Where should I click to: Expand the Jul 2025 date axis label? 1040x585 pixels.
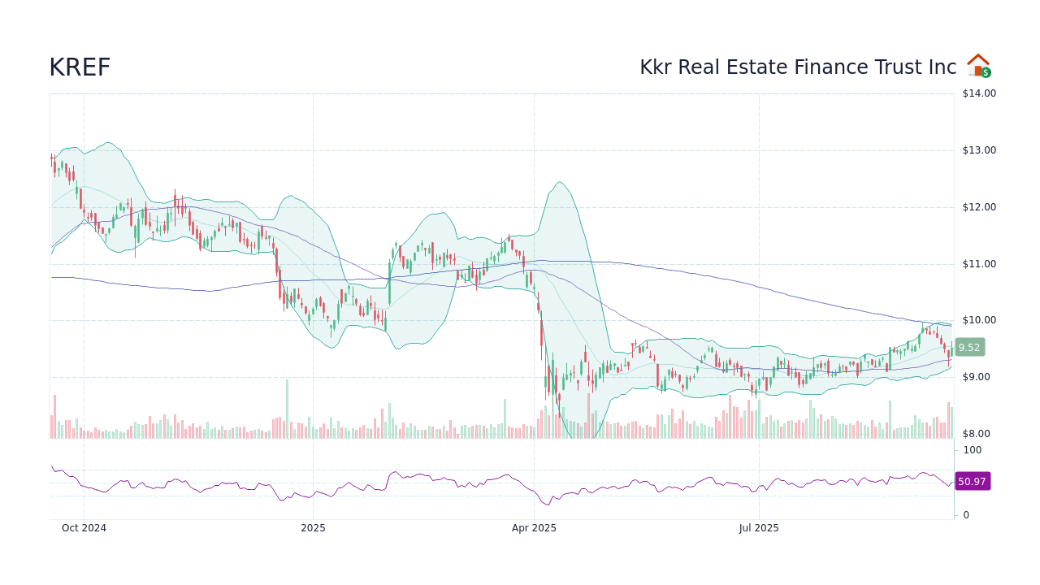[759, 527]
